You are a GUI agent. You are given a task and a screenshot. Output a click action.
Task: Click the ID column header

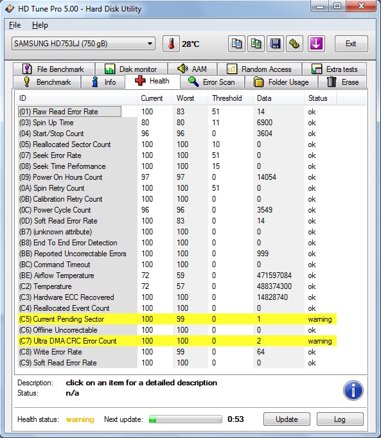(x=78, y=98)
